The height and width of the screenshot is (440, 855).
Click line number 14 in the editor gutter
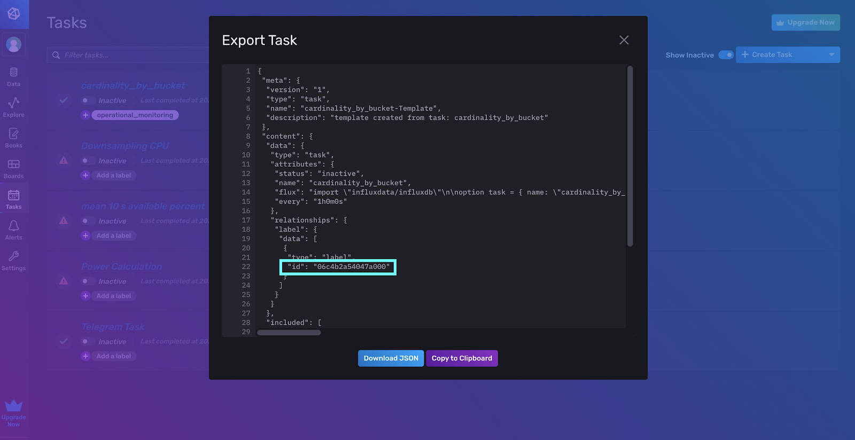[x=246, y=192]
